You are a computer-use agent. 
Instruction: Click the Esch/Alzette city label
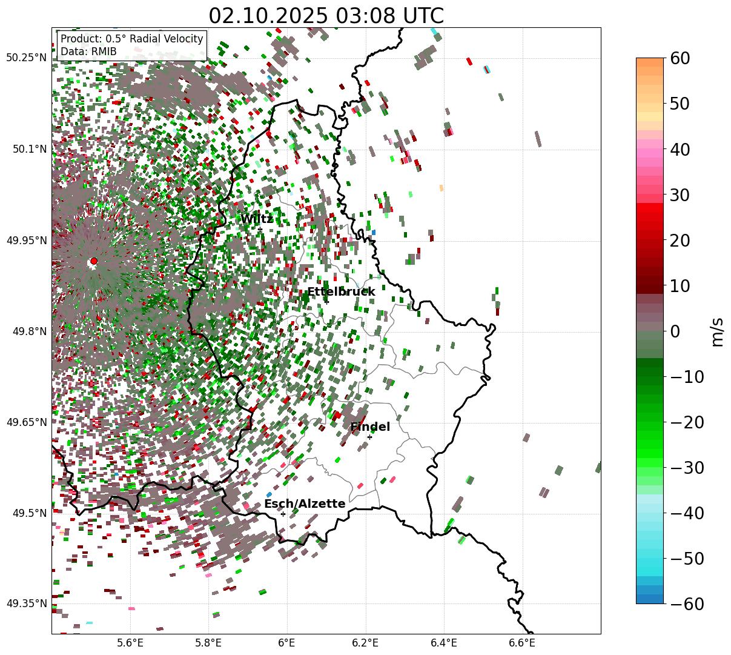tap(305, 504)
